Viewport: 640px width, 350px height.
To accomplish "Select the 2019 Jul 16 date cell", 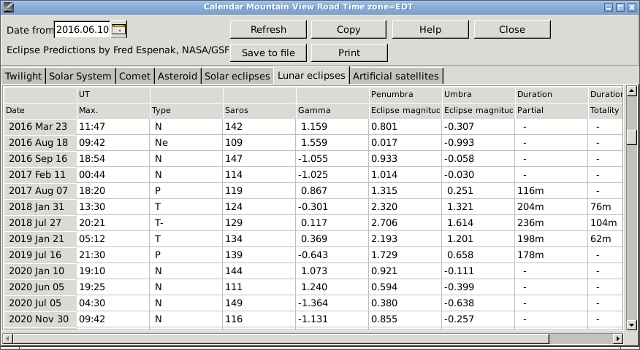I will [40, 255].
